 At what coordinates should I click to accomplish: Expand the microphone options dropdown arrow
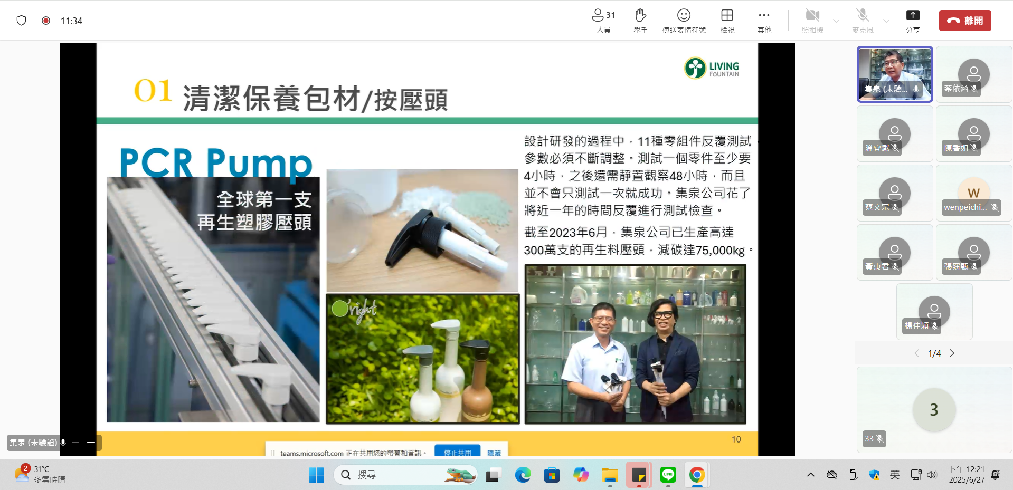click(x=886, y=21)
